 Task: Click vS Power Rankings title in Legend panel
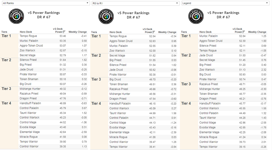[x=223, y=13]
